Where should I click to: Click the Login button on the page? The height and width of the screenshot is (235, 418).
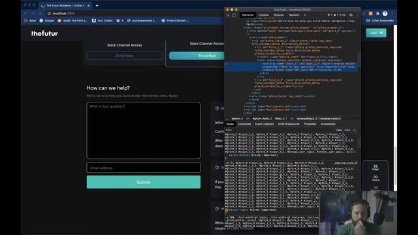(376, 33)
